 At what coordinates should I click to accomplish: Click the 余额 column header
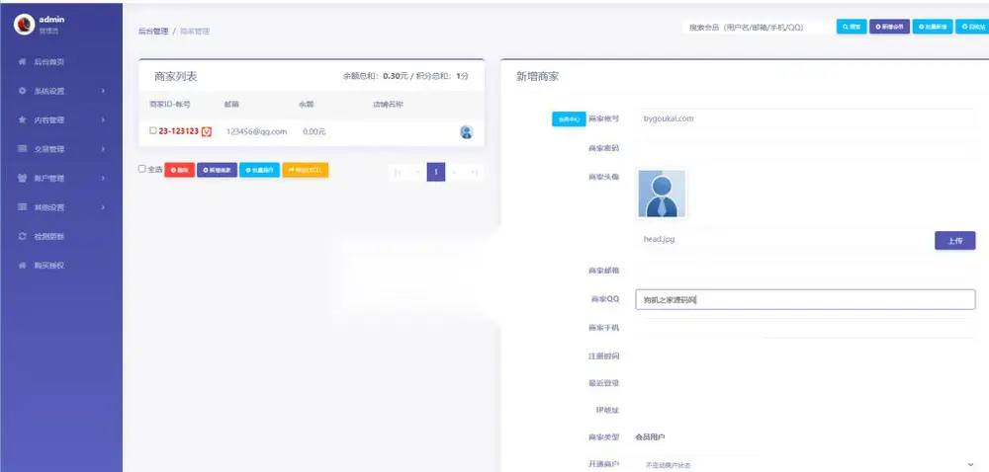pyautogui.click(x=306, y=104)
